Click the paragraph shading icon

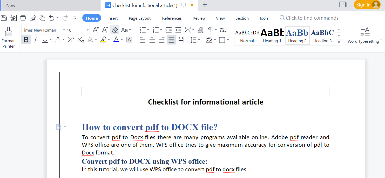[x=209, y=40]
